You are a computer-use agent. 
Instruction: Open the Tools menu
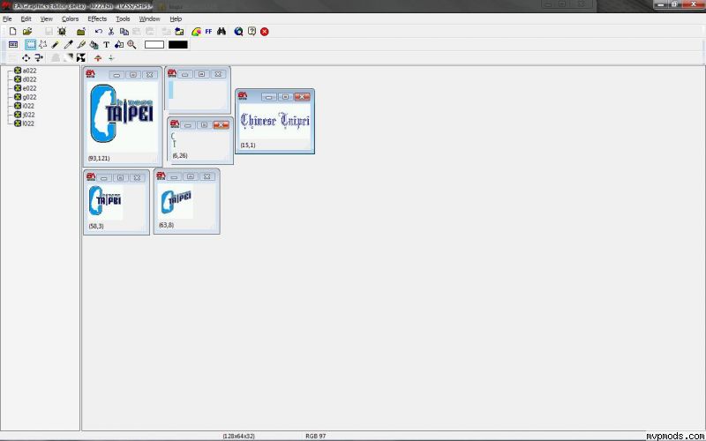pyautogui.click(x=123, y=19)
